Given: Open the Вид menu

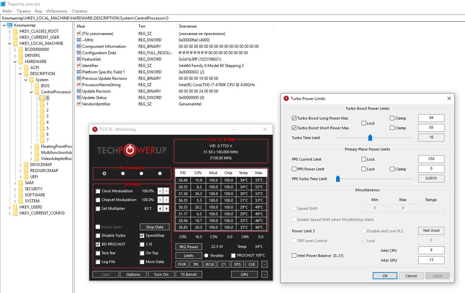Looking at the screenshot, I should click(x=38, y=11).
